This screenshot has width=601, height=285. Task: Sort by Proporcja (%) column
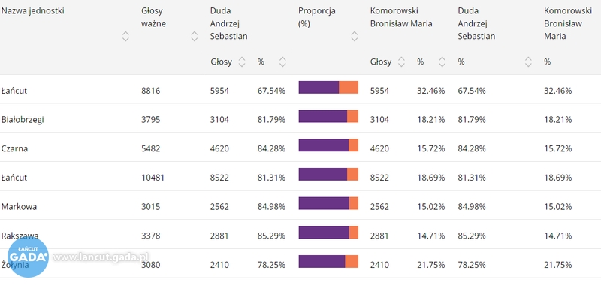tap(355, 37)
